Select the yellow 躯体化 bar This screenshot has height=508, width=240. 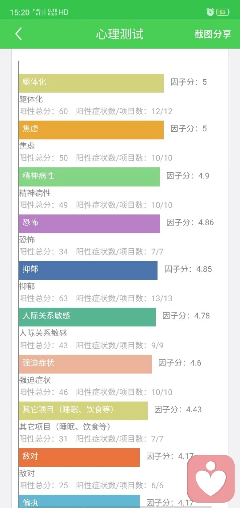(91, 83)
